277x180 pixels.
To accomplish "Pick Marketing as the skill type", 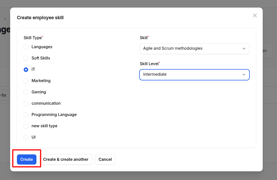I will pyautogui.click(x=26, y=81).
